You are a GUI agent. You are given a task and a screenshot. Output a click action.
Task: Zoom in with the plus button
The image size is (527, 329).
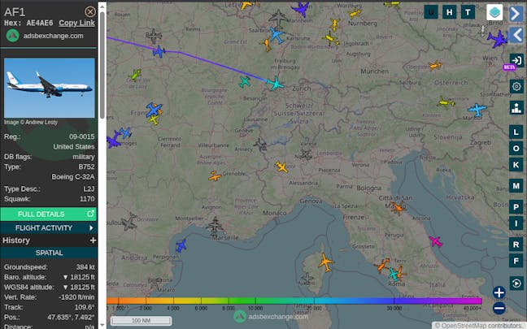[499, 292]
